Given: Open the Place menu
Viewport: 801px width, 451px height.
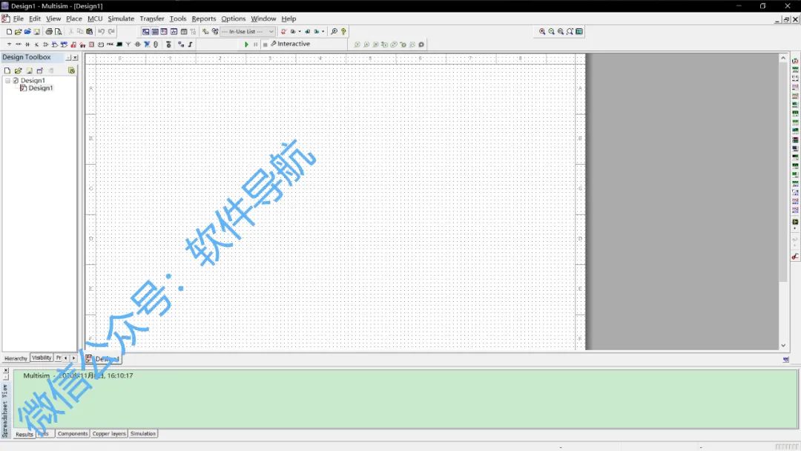Looking at the screenshot, I should pyautogui.click(x=73, y=19).
